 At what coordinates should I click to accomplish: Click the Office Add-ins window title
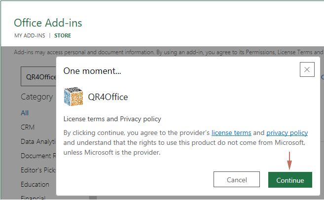click(x=48, y=23)
